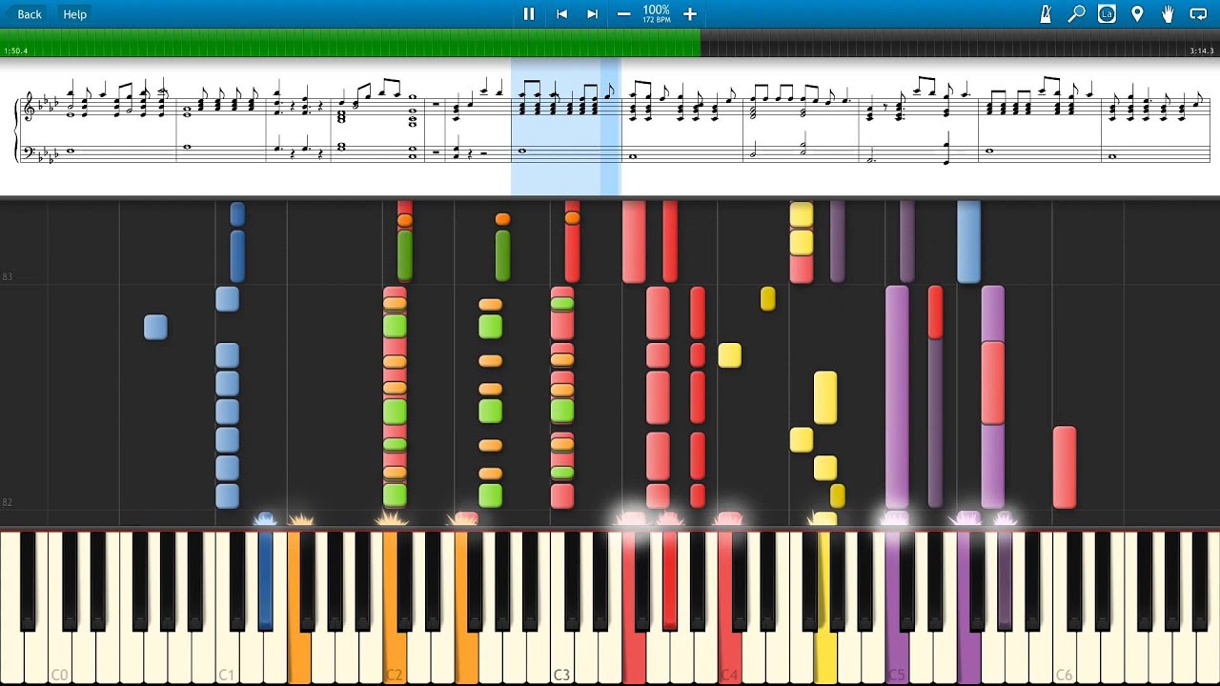Open the hand practice settings icon
The width and height of the screenshot is (1220, 686).
1168,13
